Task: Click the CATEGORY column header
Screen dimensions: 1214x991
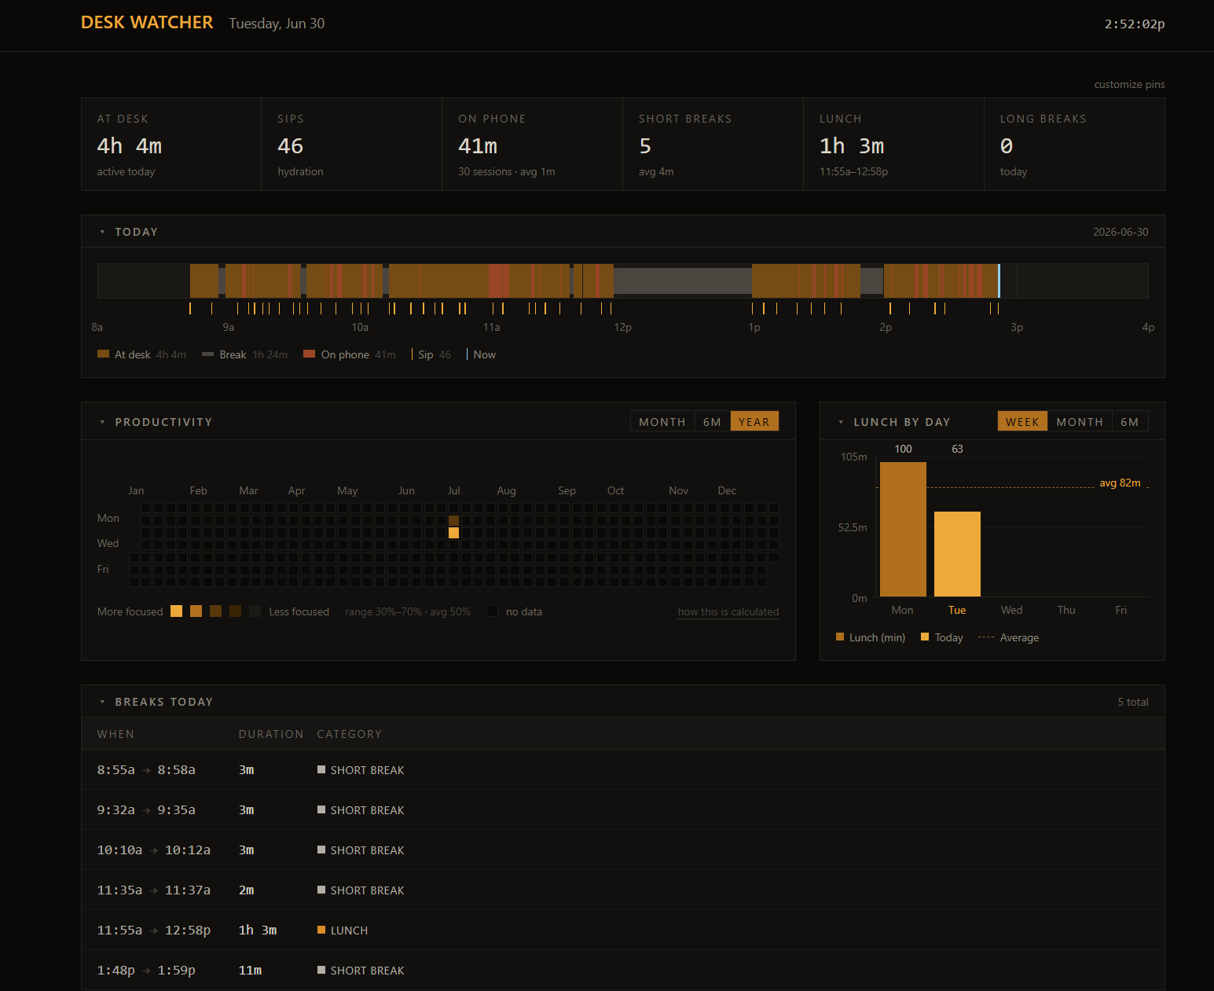Action: tap(350, 734)
